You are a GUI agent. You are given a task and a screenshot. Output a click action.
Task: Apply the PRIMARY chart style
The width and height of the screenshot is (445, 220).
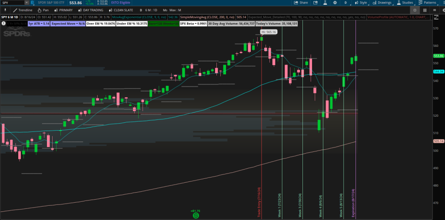click(63, 10)
